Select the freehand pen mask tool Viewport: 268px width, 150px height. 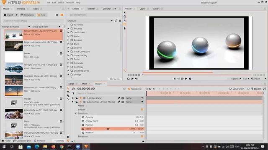(125, 28)
